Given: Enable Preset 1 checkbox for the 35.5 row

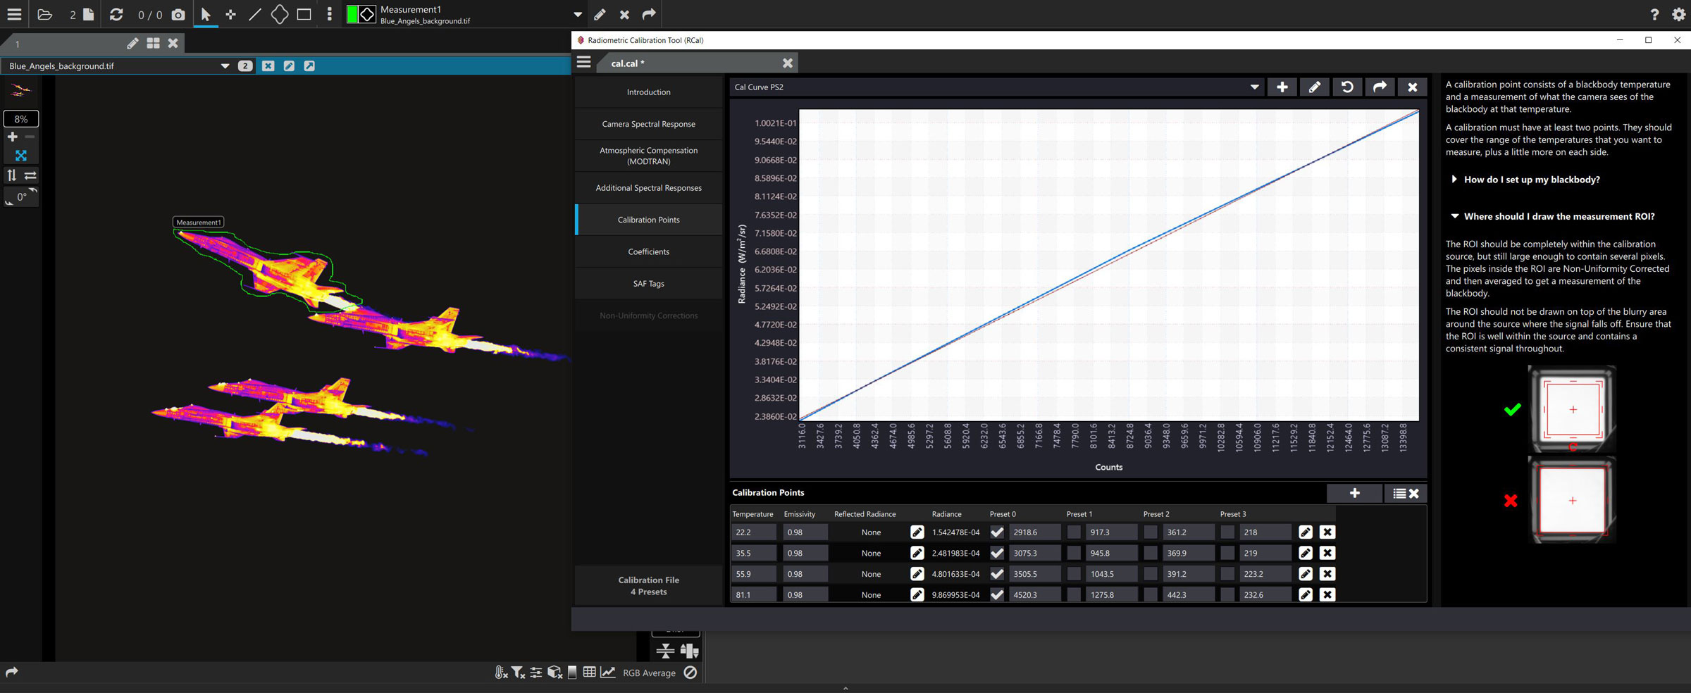Looking at the screenshot, I should click(x=1073, y=553).
